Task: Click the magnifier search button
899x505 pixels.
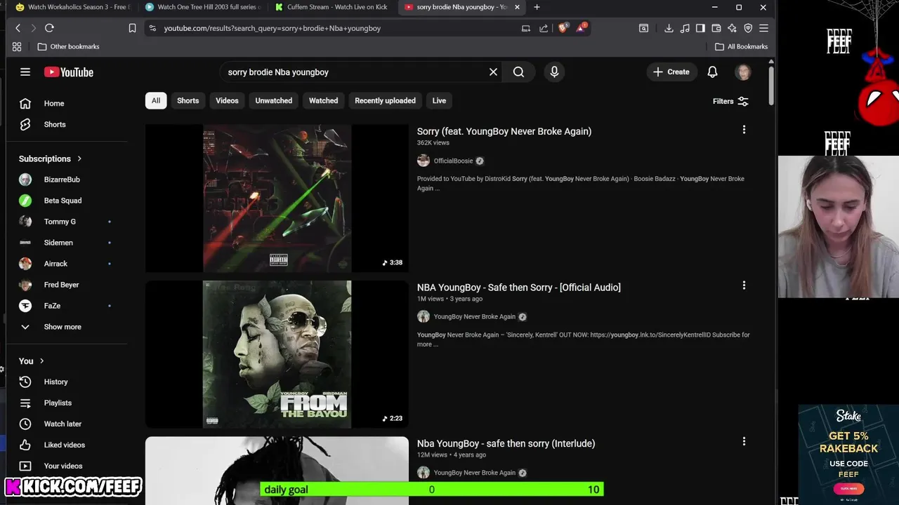Action: [x=518, y=72]
